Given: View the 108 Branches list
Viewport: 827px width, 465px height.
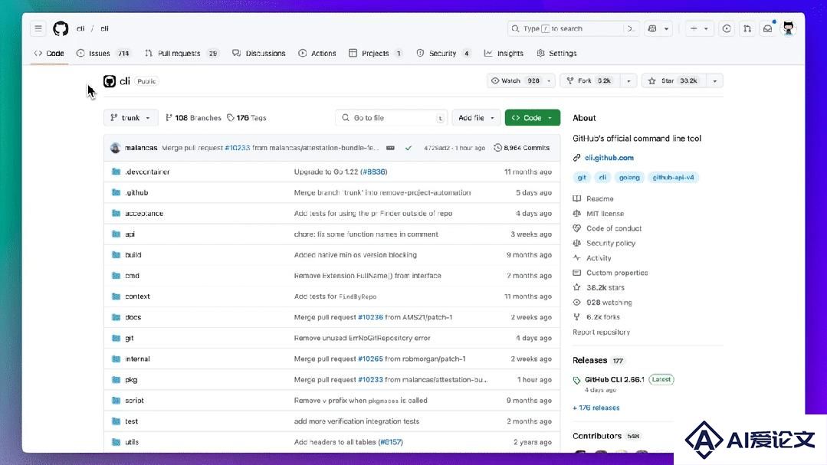Looking at the screenshot, I should [x=193, y=118].
